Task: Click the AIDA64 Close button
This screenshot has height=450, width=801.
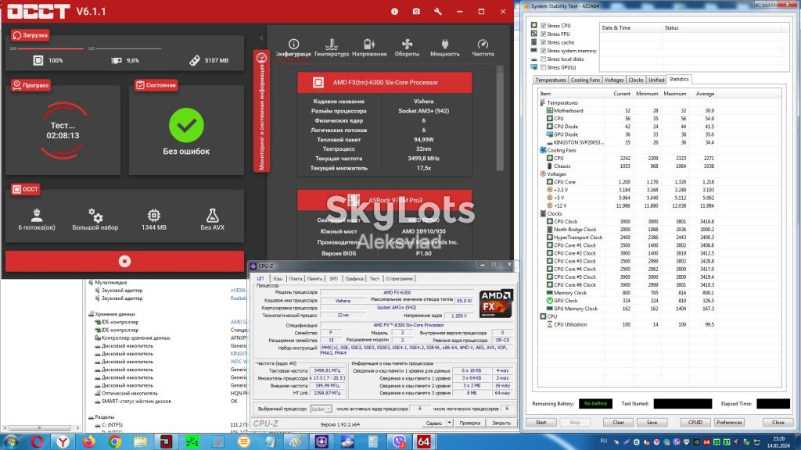Action: point(778,423)
